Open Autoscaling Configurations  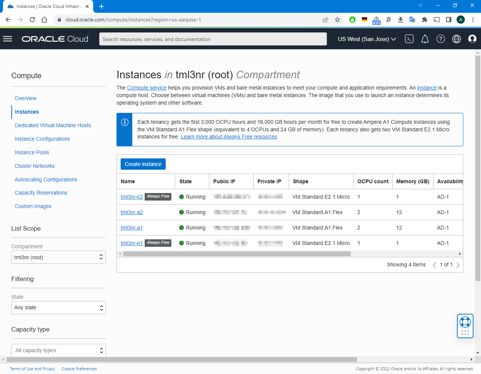pos(46,179)
